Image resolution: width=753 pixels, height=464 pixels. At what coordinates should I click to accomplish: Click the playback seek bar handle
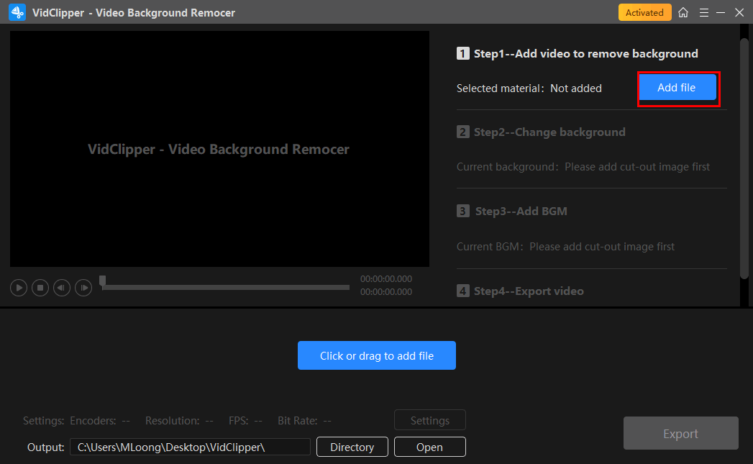[x=103, y=281]
